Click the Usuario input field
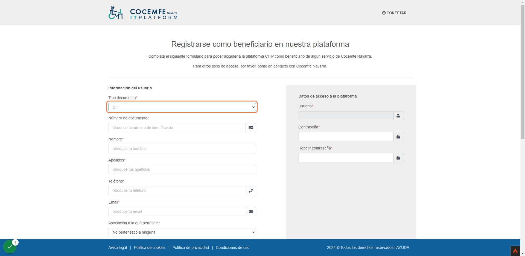 346,116
